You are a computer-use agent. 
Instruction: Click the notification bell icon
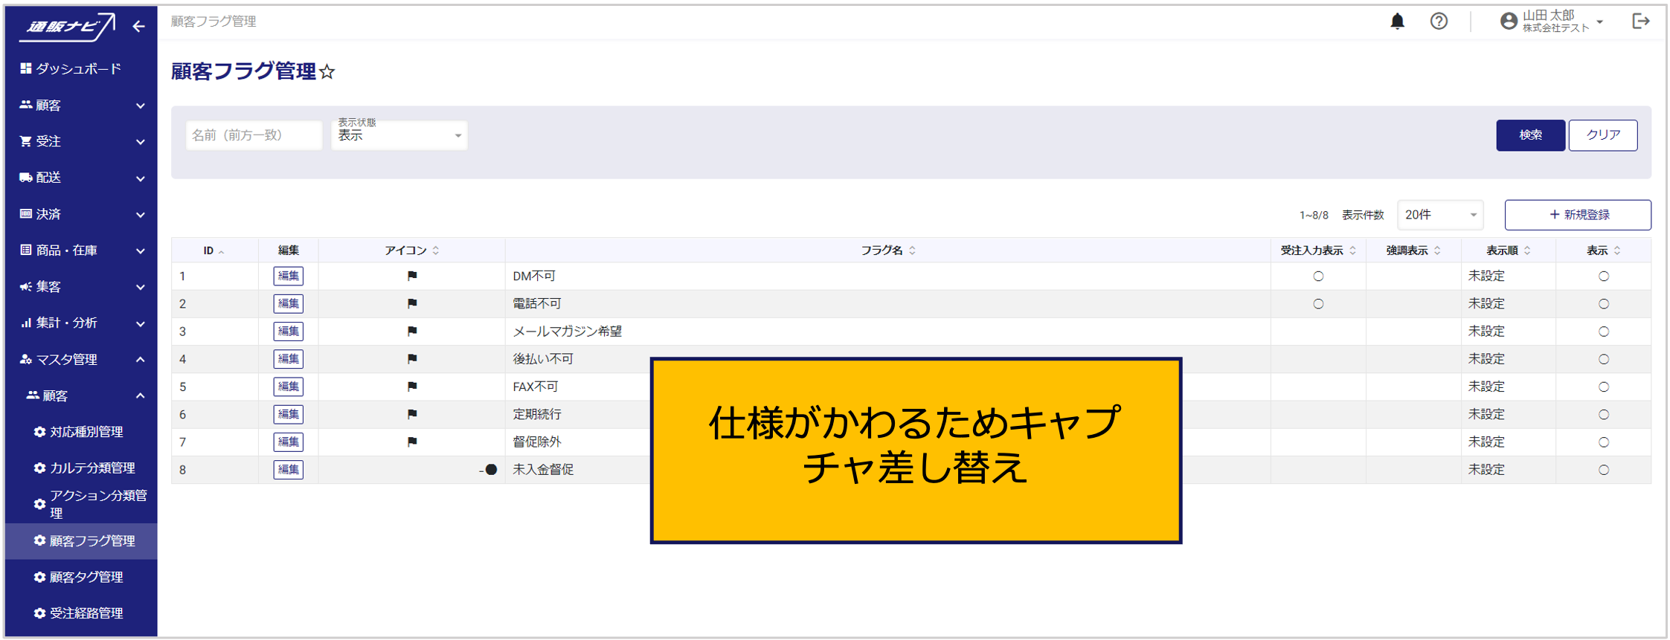(1397, 22)
